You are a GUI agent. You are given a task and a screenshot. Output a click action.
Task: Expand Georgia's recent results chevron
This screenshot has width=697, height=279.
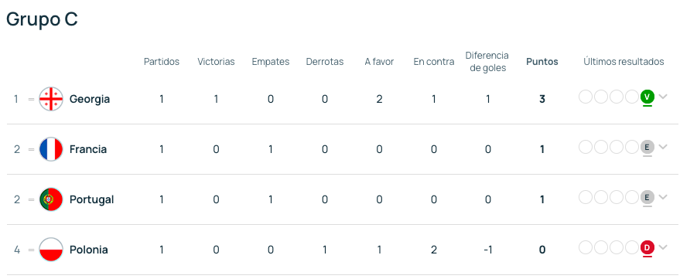click(663, 97)
